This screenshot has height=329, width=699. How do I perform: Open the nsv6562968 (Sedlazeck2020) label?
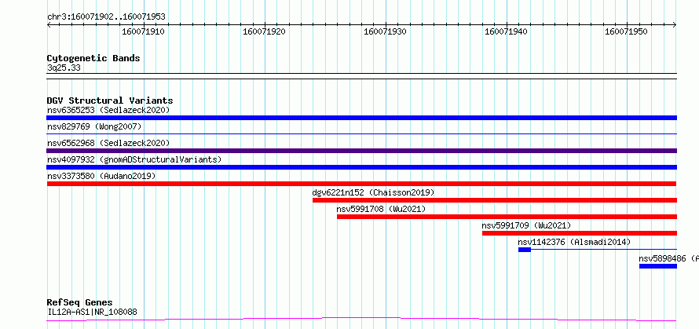point(108,143)
